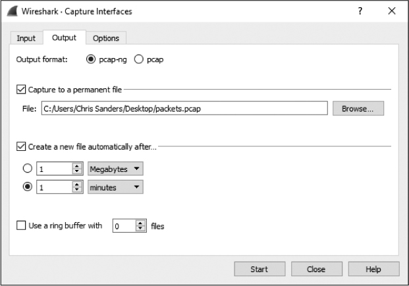Switch to the Options tab
Screen dimensions: 409x286
(105, 38)
